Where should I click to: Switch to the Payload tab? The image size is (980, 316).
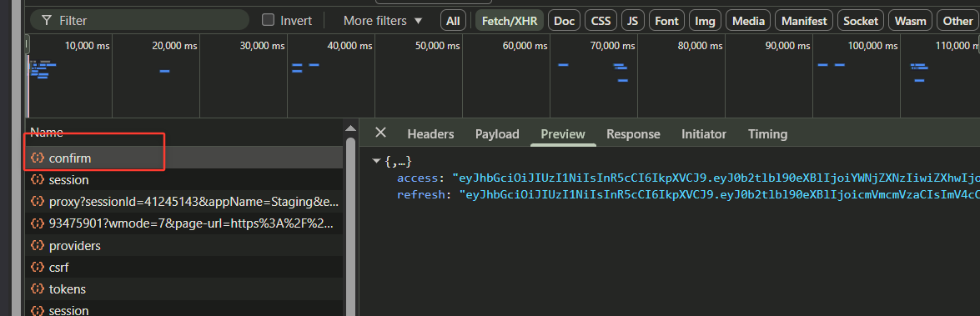coord(497,133)
